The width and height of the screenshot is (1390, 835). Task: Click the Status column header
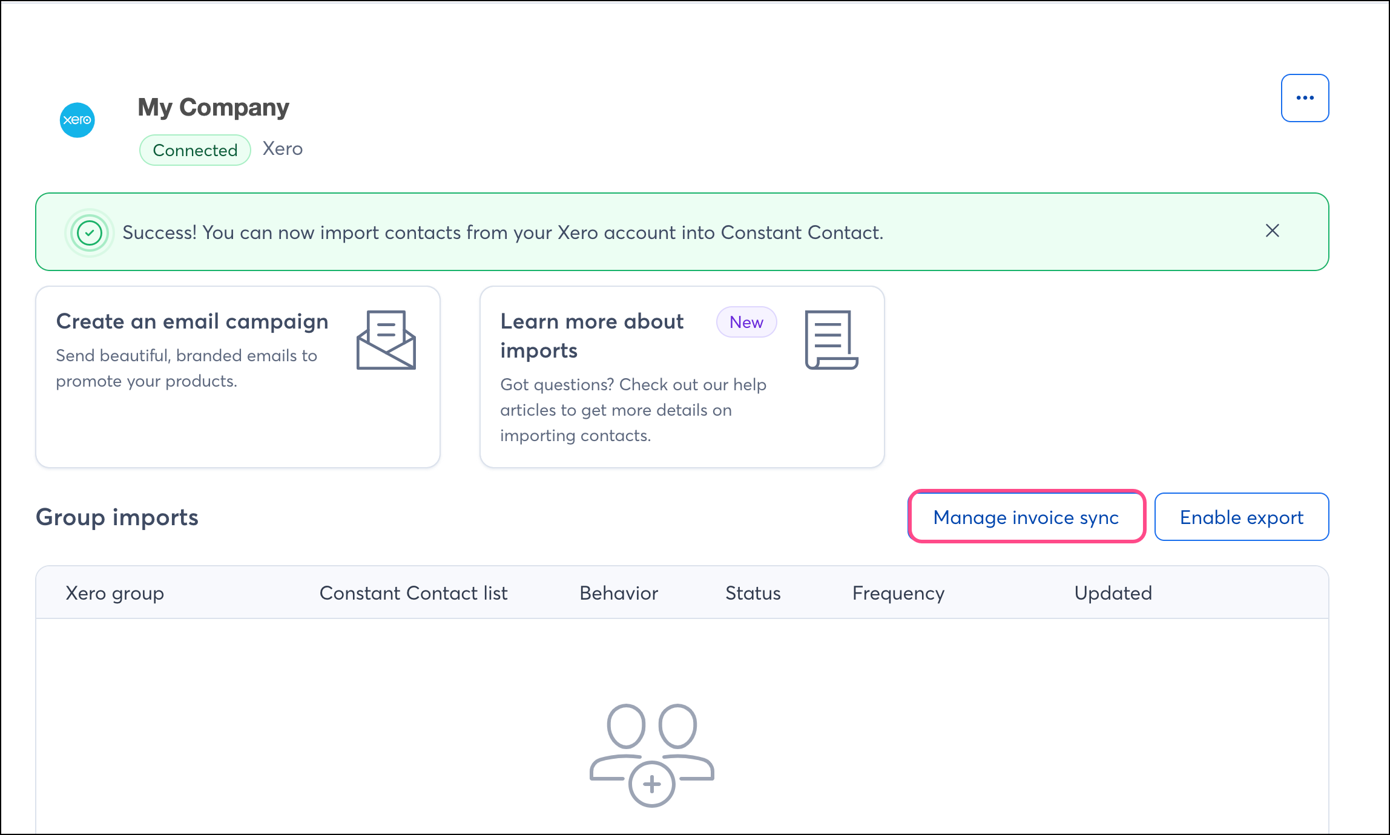click(753, 593)
